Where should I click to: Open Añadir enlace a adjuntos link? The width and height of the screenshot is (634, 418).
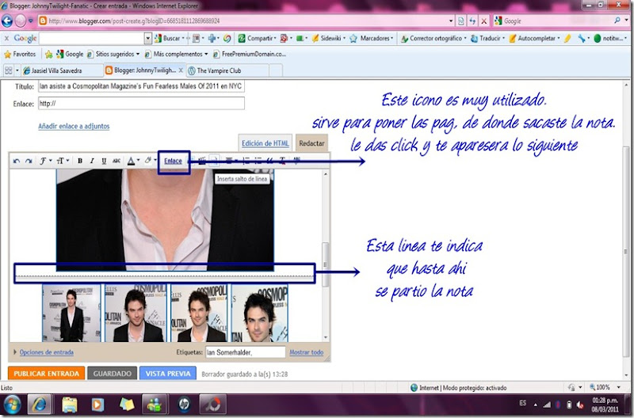pyautogui.click(x=74, y=126)
